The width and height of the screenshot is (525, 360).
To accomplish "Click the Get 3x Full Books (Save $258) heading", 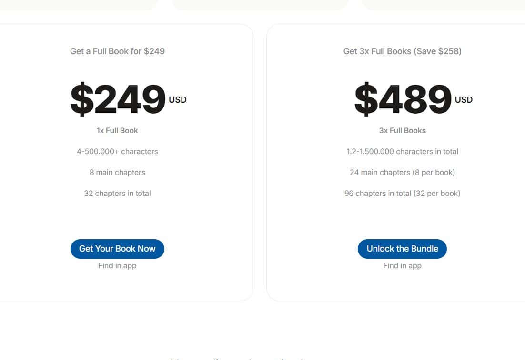I will [402, 51].
